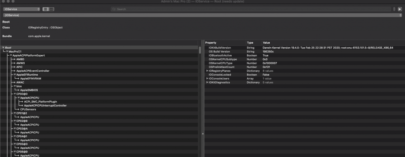Select the OS Build Version property

219,52
